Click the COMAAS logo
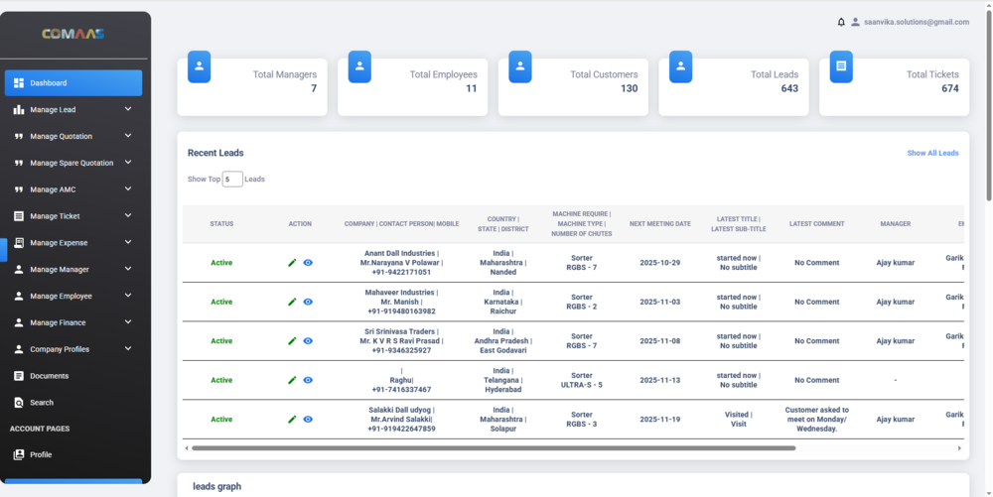The width and height of the screenshot is (993, 497). 73,34
